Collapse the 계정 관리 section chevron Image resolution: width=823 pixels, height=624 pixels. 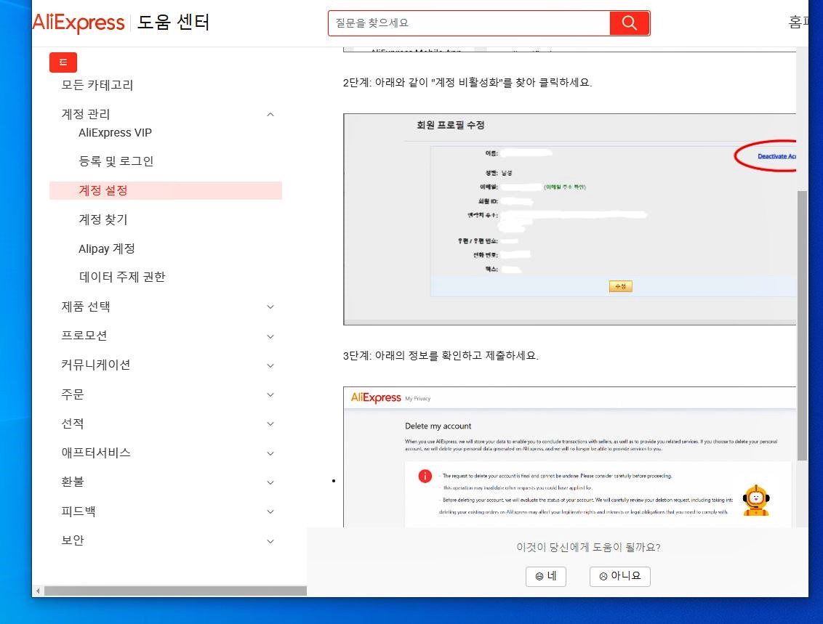[270, 114]
